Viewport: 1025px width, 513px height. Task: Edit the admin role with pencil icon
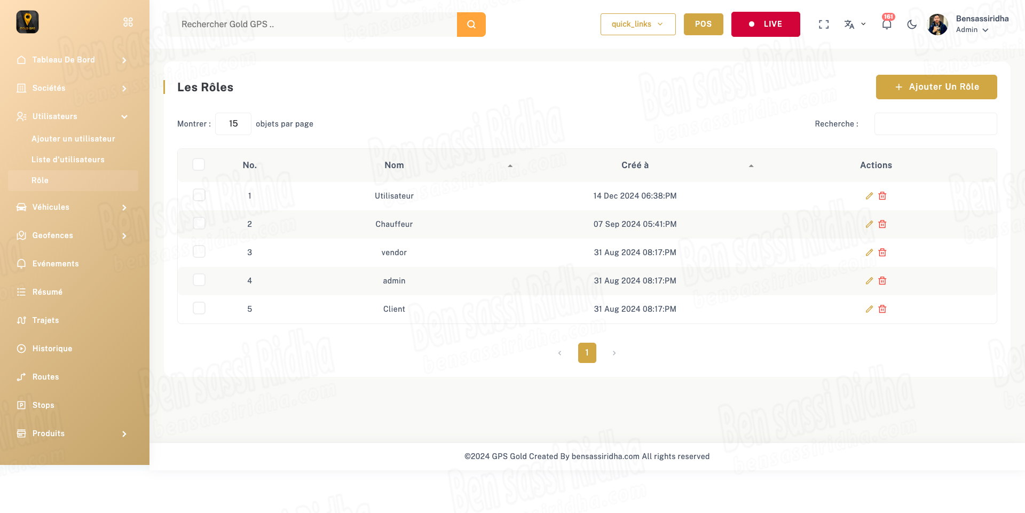pos(869,281)
